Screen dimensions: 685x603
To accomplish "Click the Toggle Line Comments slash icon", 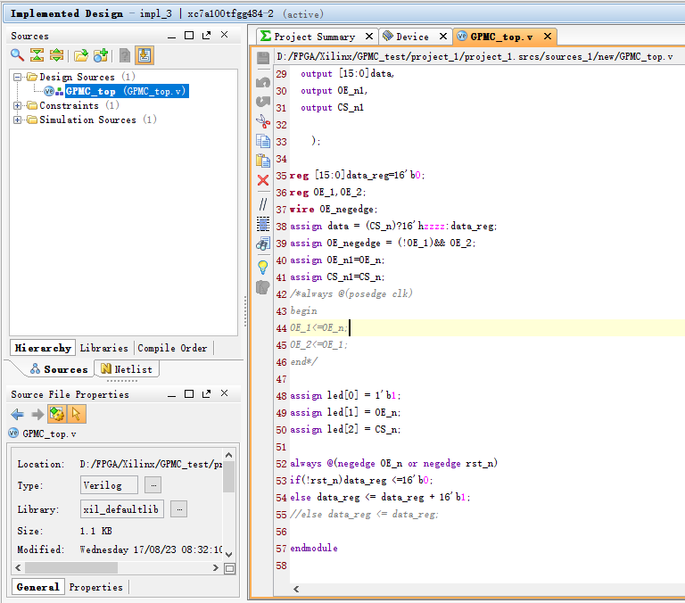I will (x=263, y=204).
